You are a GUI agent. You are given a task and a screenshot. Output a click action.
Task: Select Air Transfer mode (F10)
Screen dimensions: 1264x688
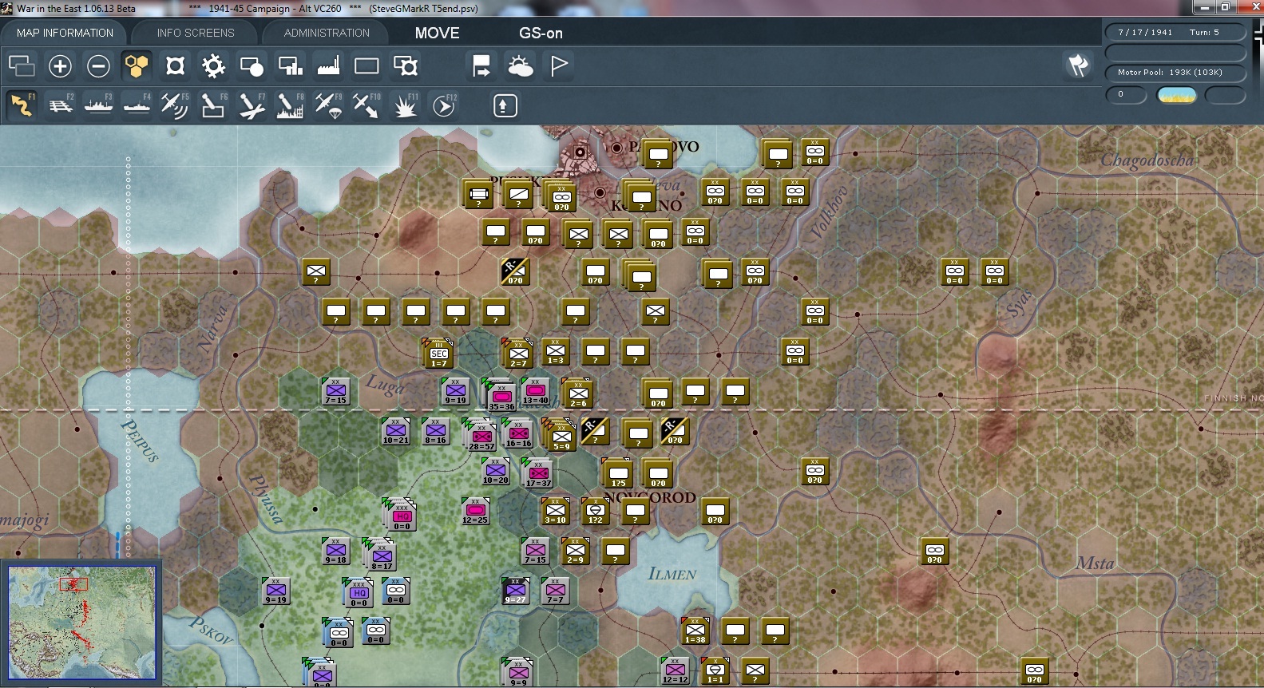[367, 105]
